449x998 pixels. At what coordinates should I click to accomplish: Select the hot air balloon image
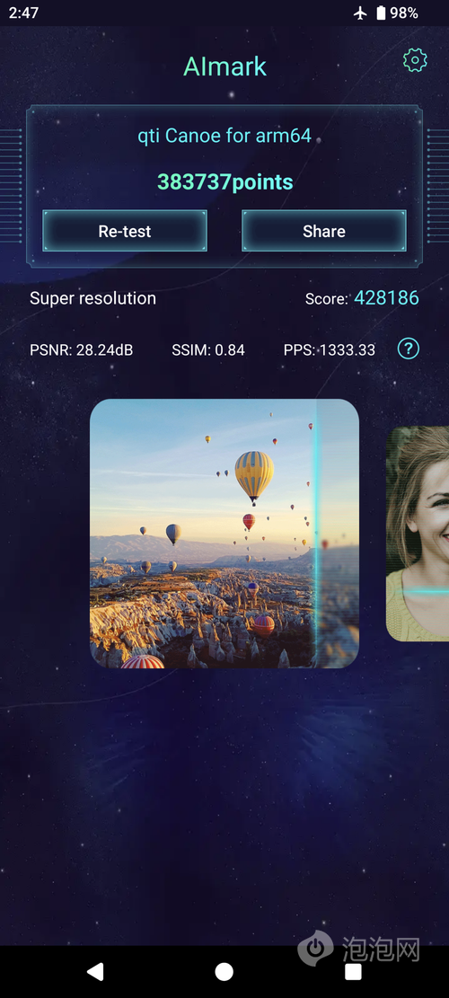point(224,534)
